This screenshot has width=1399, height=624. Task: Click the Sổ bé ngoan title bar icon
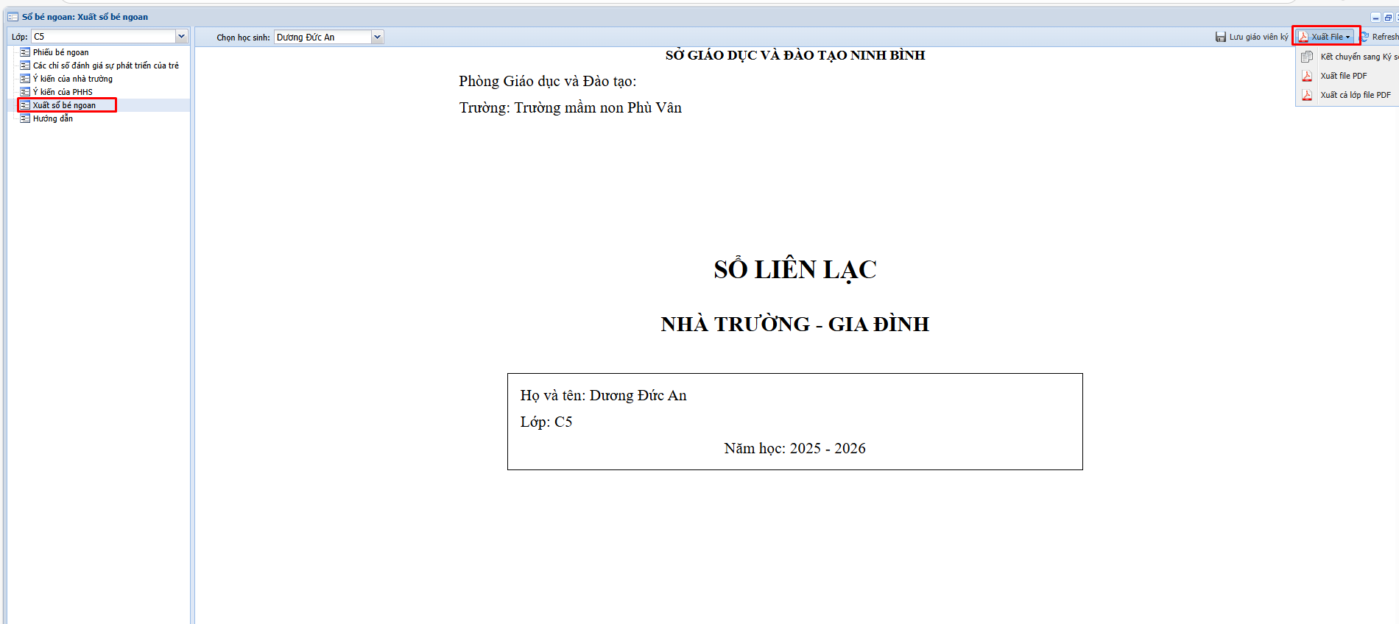coord(13,17)
